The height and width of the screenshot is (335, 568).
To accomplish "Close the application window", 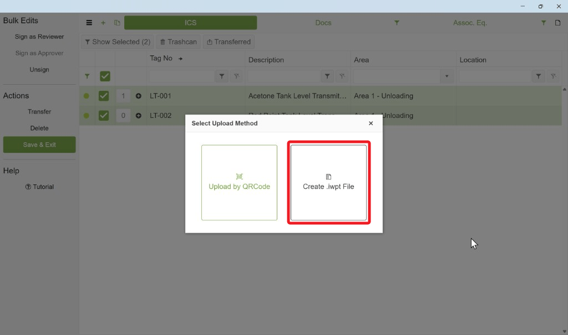I will [x=559, y=6].
